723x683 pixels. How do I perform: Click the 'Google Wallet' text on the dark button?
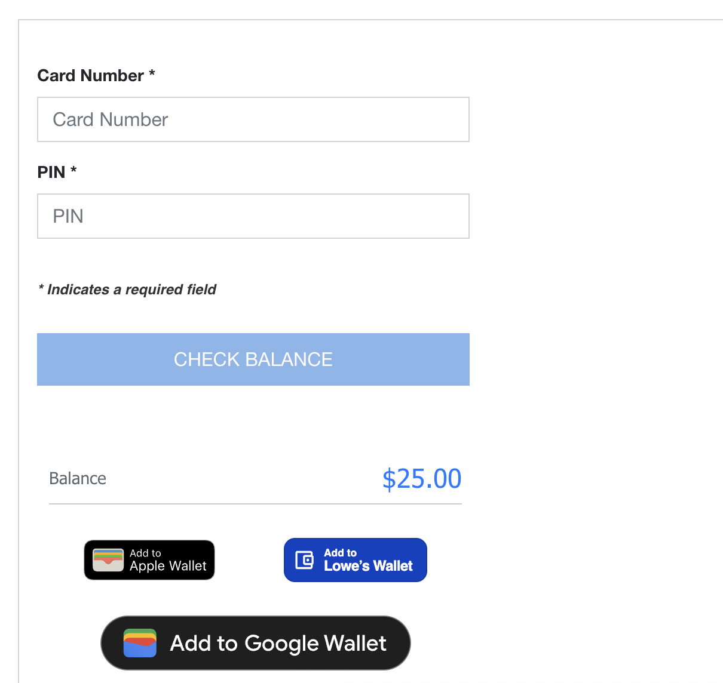pos(315,644)
